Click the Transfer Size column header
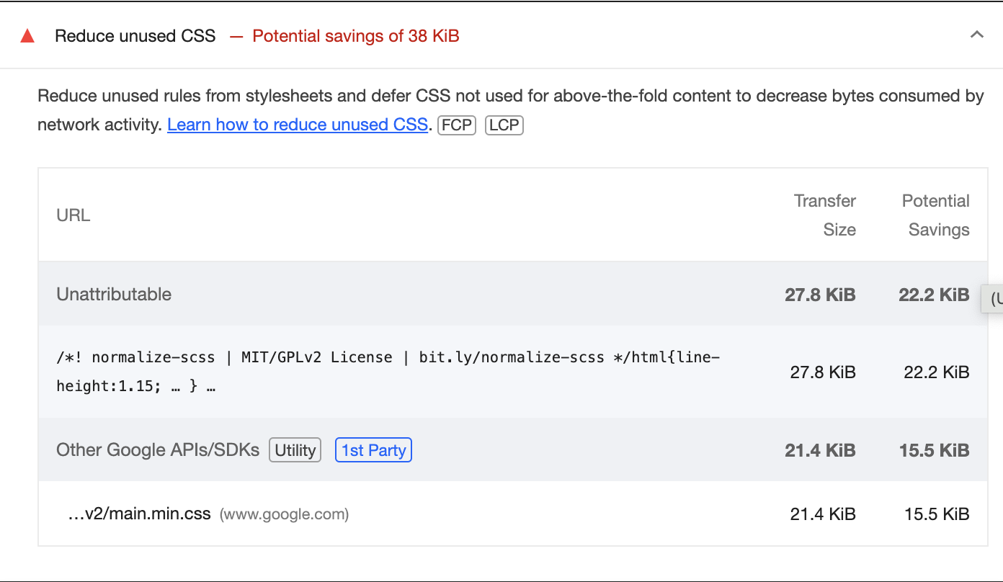Image resolution: width=1003 pixels, height=582 pixels. coord(825,215)
